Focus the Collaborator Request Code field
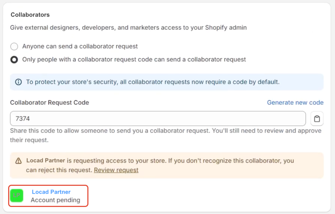Screen dimensions: 335x214 [x=158, y=119]
